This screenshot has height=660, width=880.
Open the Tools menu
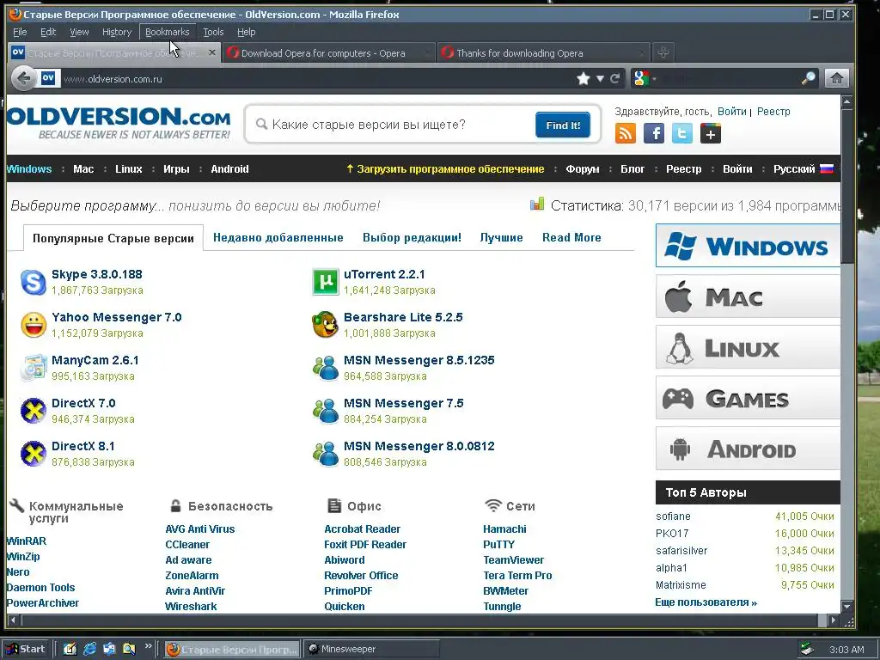[x=213, y=32]
